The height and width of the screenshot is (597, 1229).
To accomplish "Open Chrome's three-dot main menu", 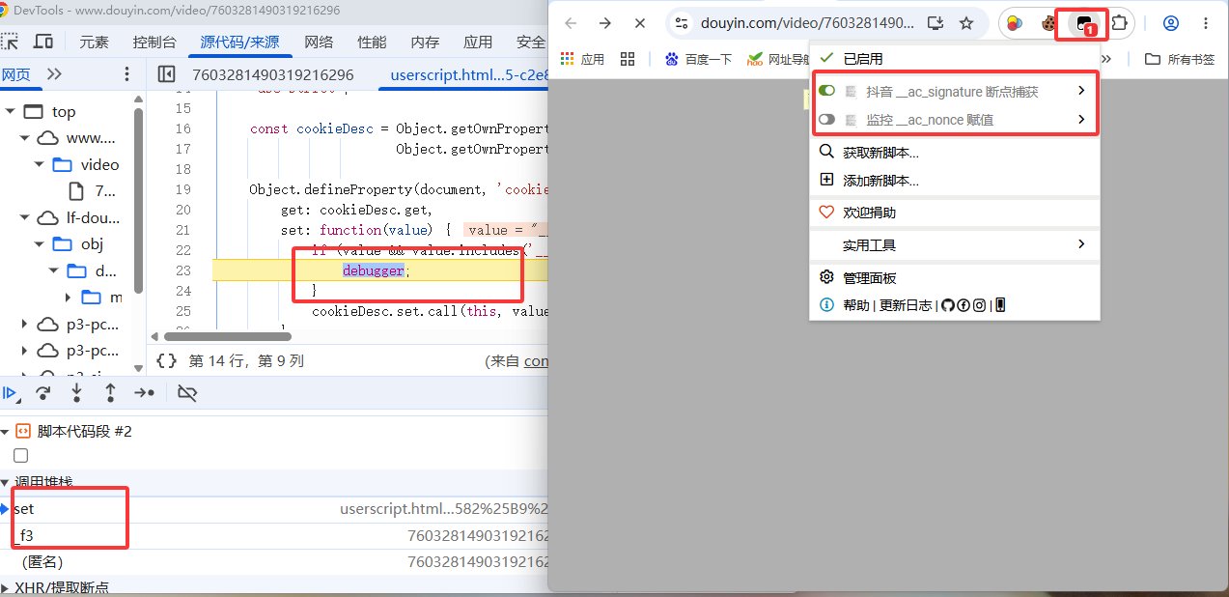I will tap(1206, 23).
